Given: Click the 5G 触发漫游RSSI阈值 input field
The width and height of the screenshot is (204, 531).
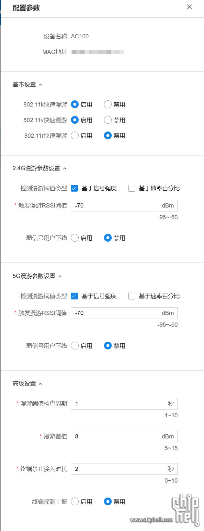Looking at the screenshot, I should [117, 313].
